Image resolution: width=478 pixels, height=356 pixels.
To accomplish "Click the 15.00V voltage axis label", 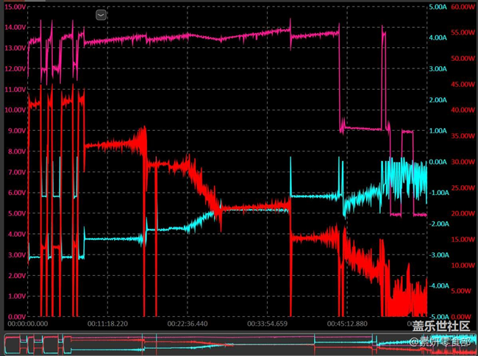I will coord(15,7).
